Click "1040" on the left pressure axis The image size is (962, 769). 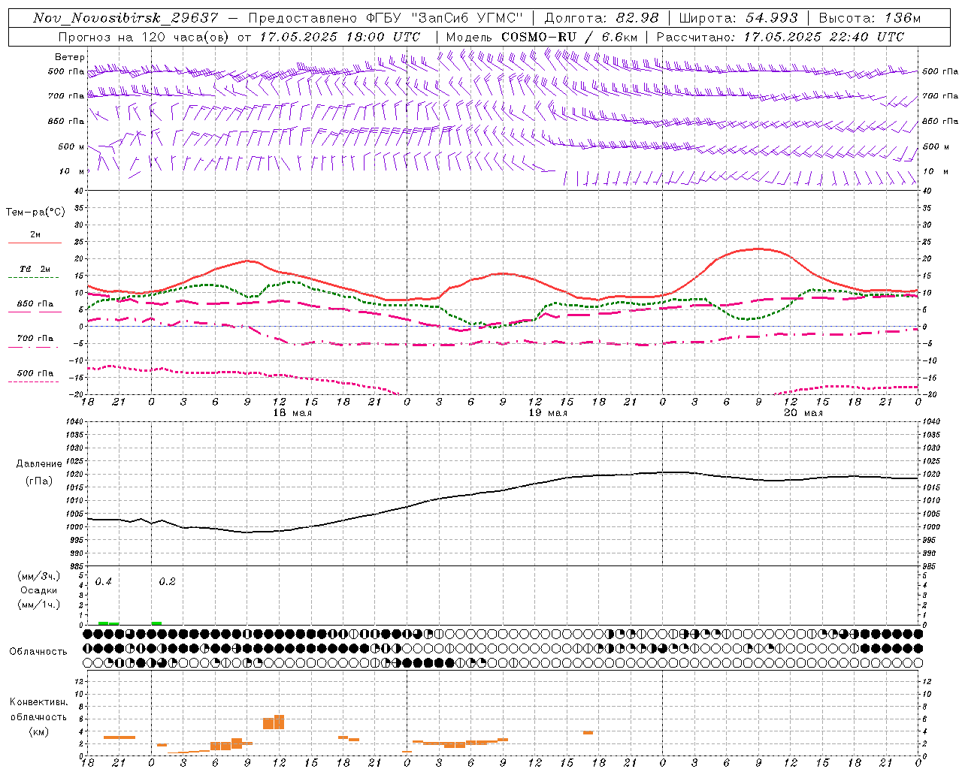tap(74, 422)
